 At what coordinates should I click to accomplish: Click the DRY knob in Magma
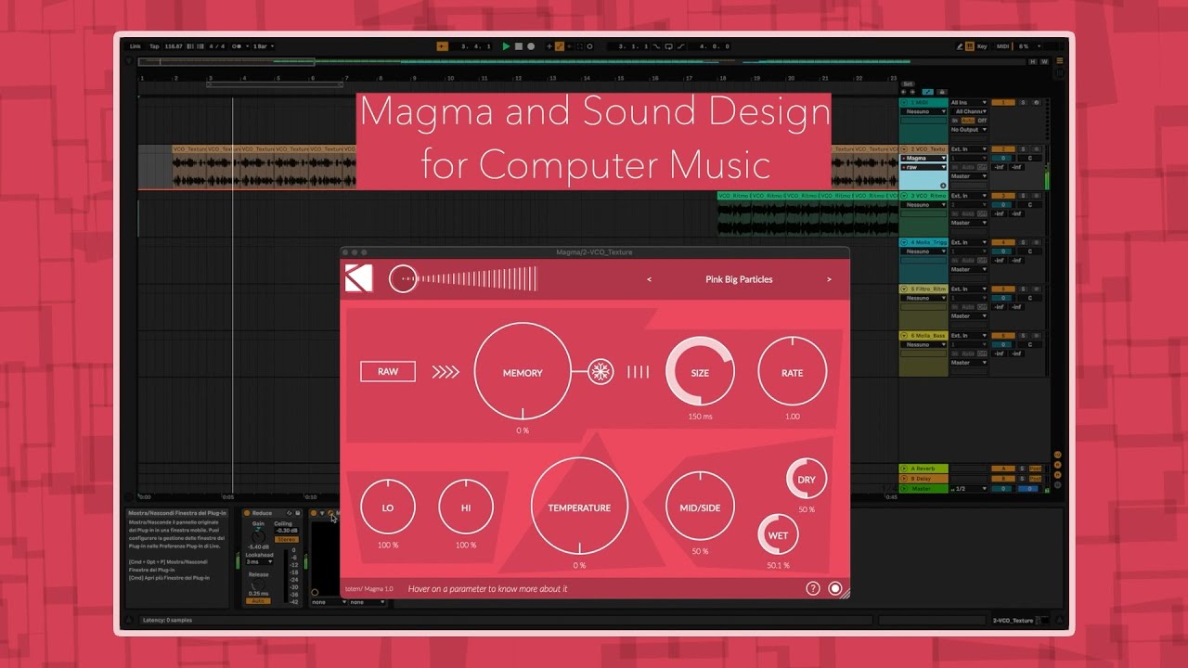807,480
